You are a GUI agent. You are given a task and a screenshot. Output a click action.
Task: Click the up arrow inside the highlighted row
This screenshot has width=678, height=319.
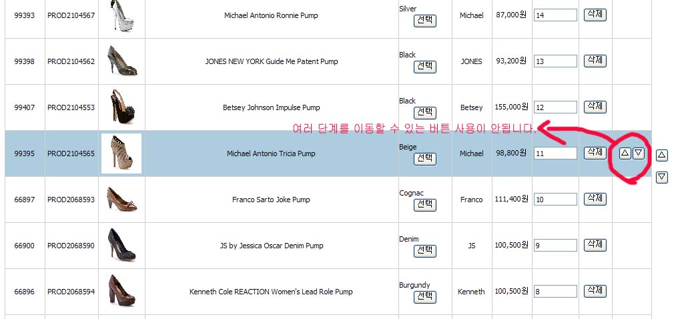pyautogui.click(x=625, y=153)
